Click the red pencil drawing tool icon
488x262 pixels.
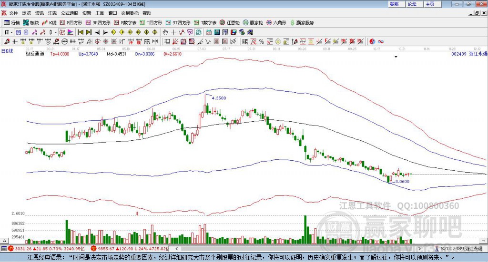[7, 41]
